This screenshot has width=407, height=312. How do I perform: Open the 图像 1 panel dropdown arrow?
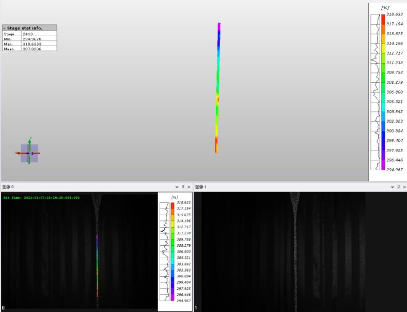392,187
